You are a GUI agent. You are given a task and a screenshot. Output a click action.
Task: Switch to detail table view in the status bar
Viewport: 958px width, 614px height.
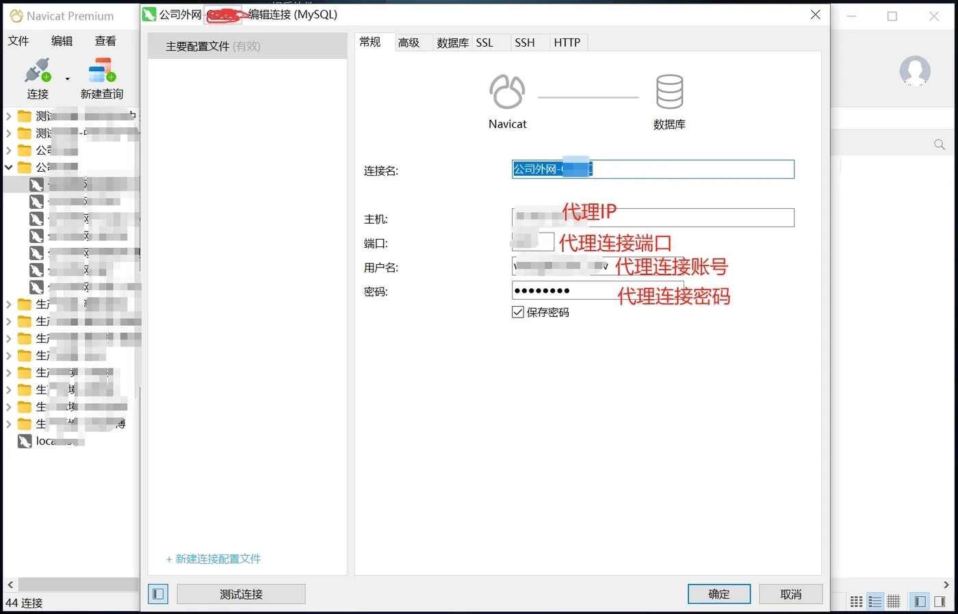pyautogui.click(x=894, y=602)
